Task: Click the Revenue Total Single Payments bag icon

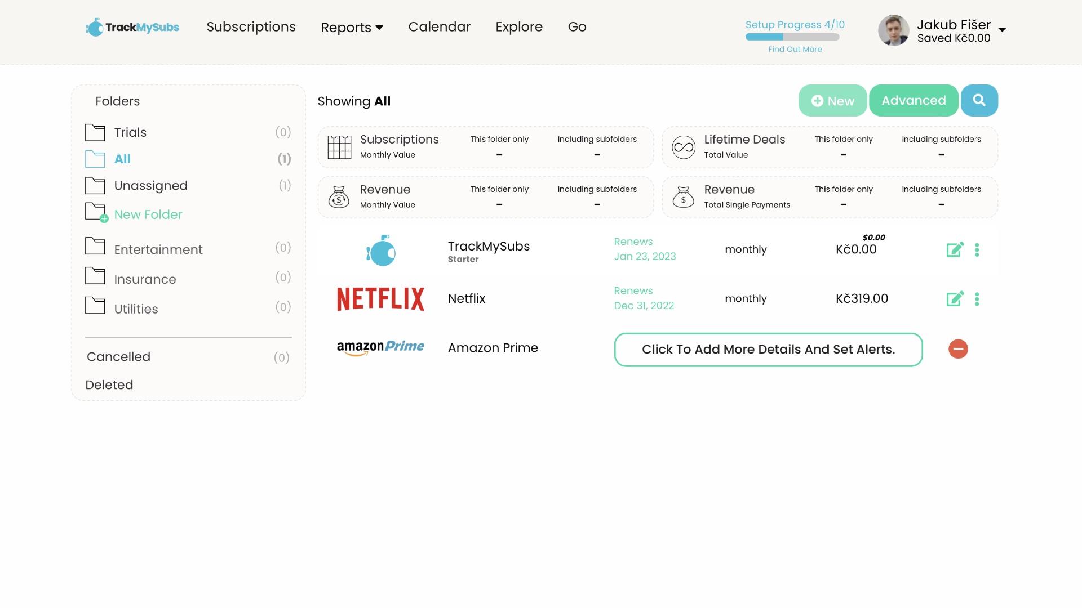Action: (684, 197)
